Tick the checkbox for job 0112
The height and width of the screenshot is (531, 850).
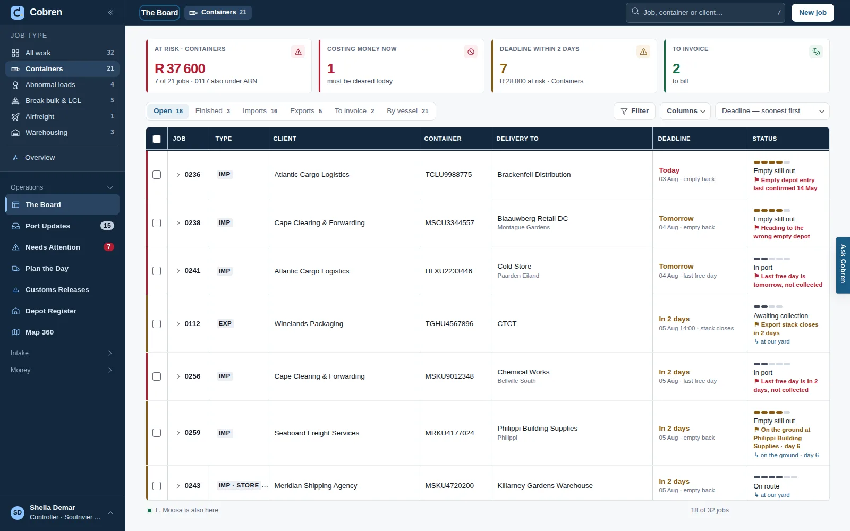[x=157, y=324]
